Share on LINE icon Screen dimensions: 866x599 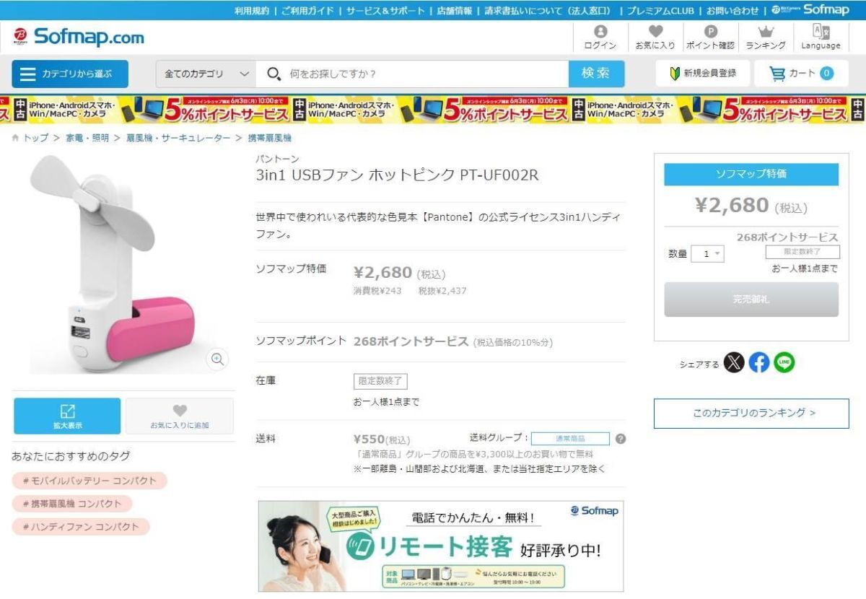pos(784,362)
